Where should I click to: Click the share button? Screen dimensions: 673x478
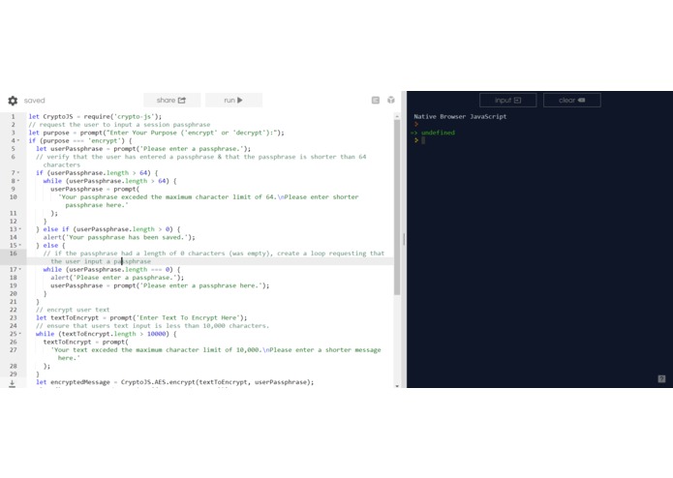click(171, 101)
